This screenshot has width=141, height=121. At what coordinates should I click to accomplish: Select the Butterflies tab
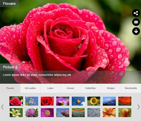(91, 88)
